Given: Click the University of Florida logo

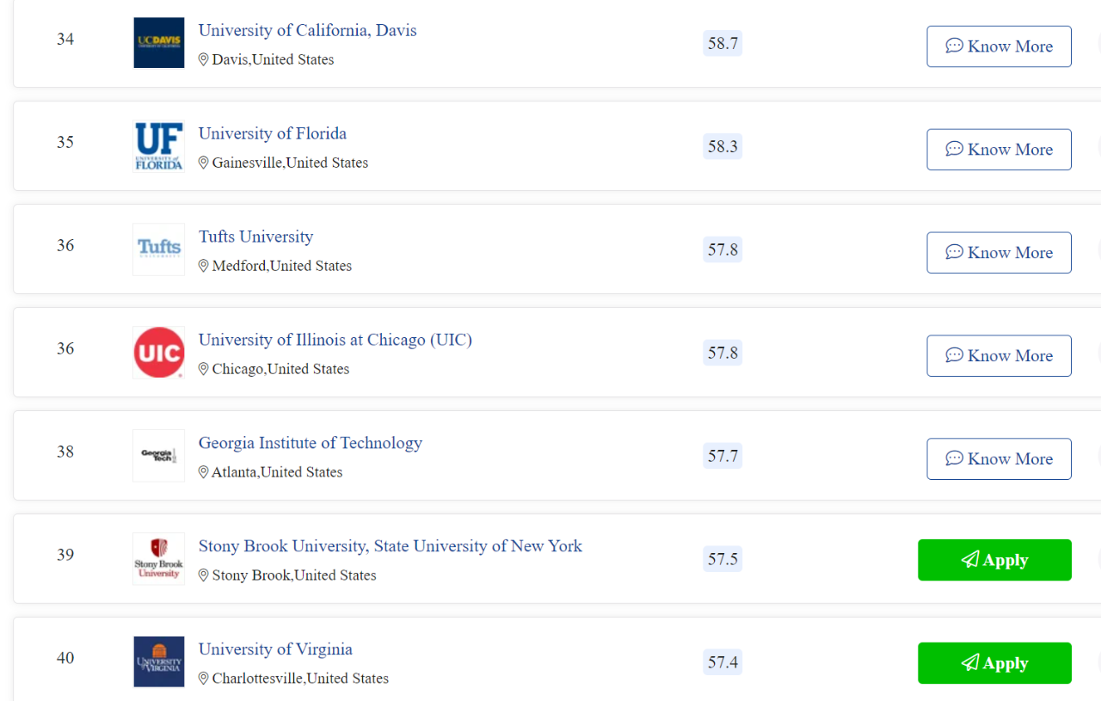Looking at the screenshot, I should [159, 146].
